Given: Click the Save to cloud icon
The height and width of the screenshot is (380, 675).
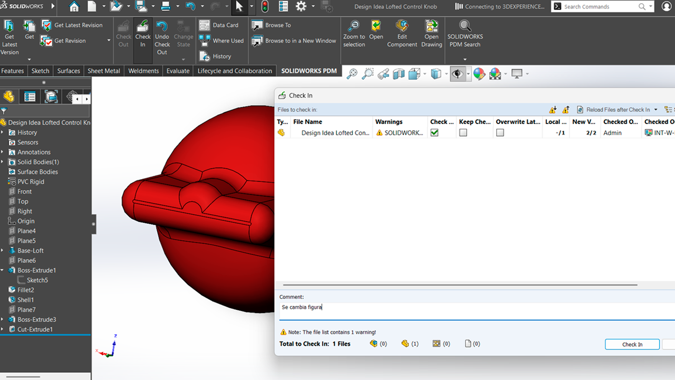Looking at the screenshot, I should pyautogui.click(x=141, y=7).
